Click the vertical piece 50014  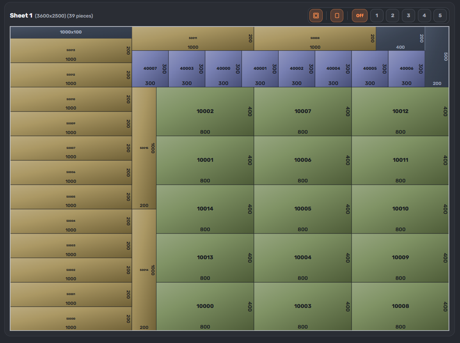pos(144,270)
